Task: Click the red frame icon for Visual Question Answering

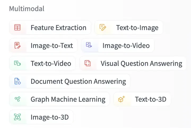Action: click(x=88, y=63)
